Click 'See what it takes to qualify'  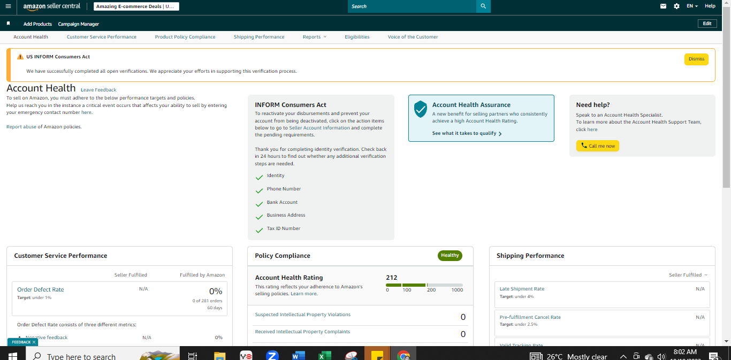pos(467,133)
